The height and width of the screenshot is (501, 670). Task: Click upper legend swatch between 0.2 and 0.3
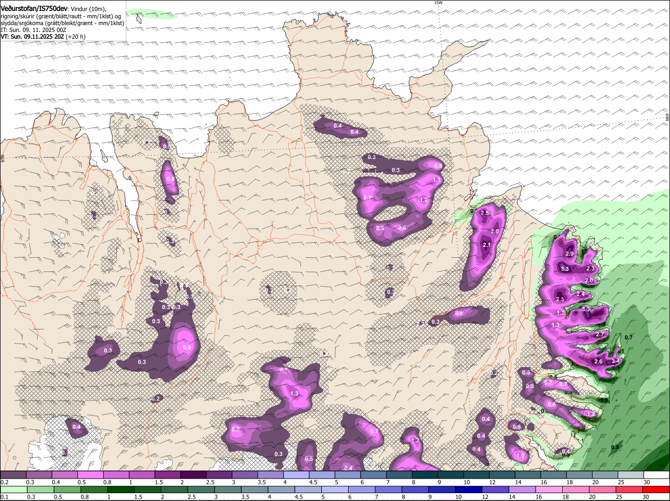point(13,475)
